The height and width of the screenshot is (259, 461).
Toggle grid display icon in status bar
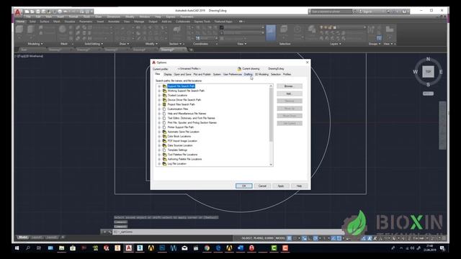(290, 238)
